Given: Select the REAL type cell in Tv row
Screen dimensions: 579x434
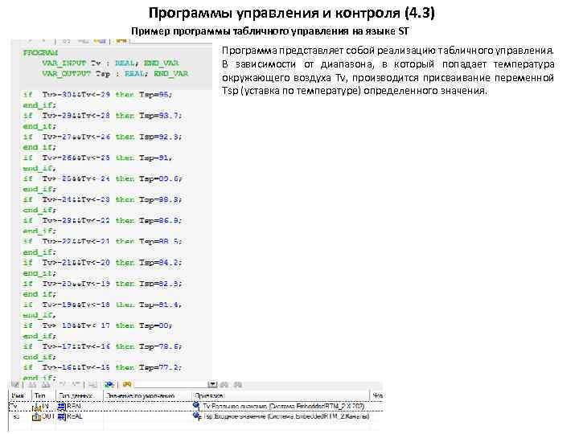Looking at the screenshot, I should click(x=80, y=407).
